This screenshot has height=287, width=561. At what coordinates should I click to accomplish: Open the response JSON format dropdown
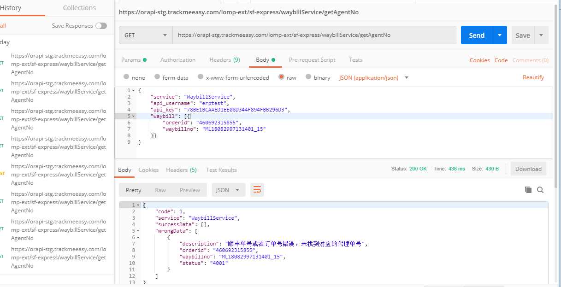pyautogui.click(x=228, y=190)
